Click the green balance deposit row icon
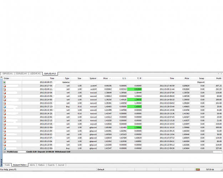Image resolution: width=223 pixels, height=178 pixels. (x=4, y=82)
